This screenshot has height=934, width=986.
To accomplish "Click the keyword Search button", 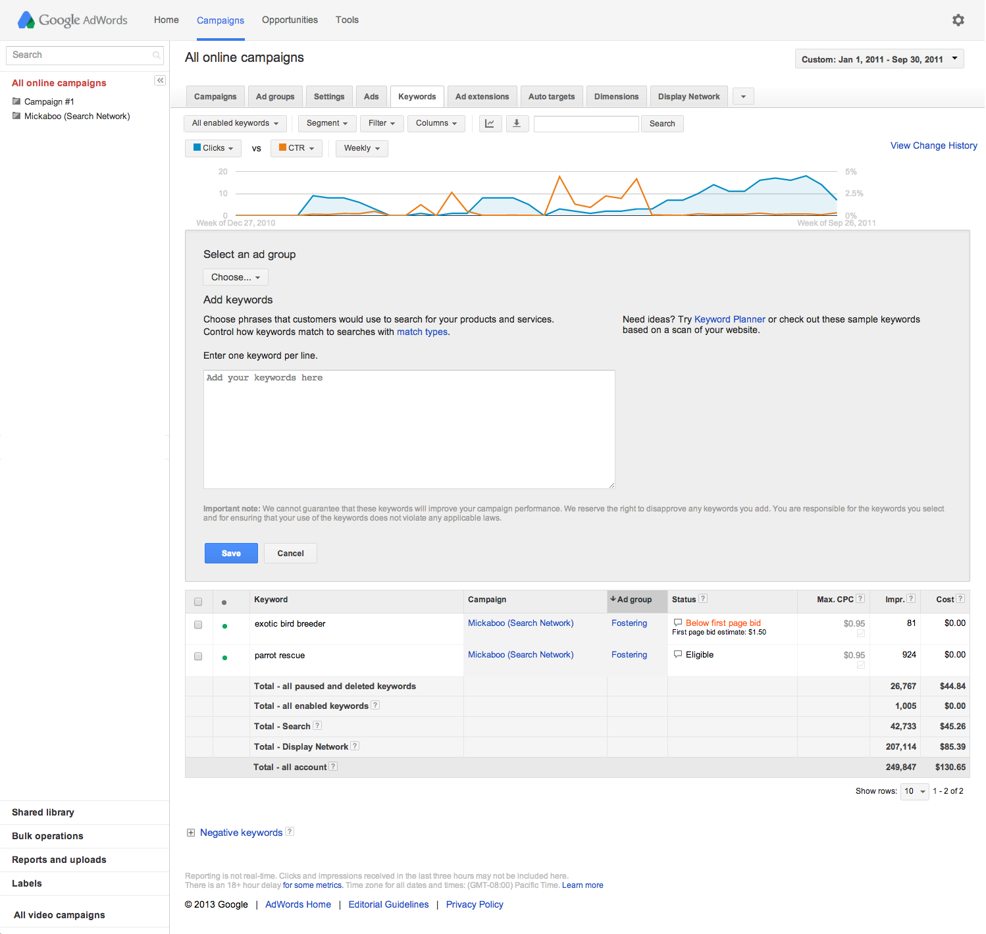I will (662, 124).
